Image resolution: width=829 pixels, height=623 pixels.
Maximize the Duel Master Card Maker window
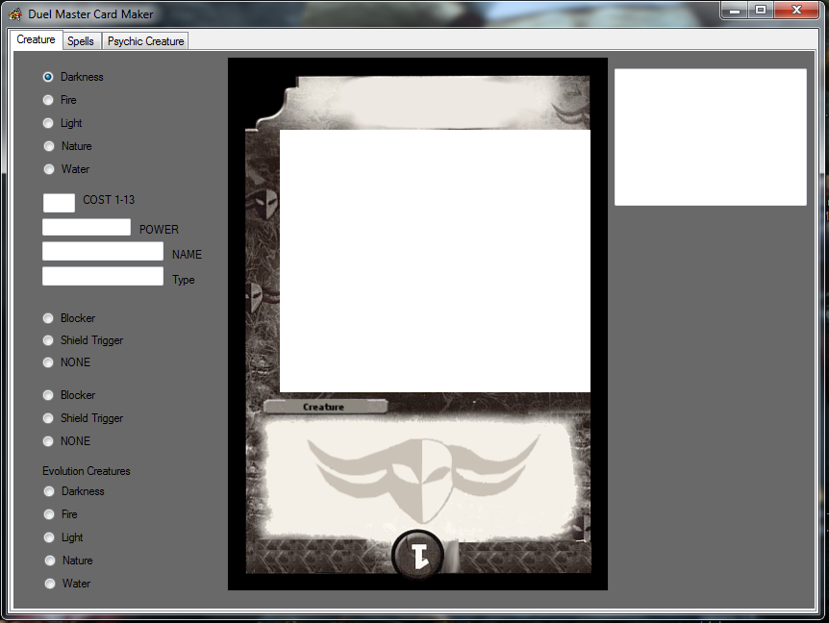click(761, 10)
